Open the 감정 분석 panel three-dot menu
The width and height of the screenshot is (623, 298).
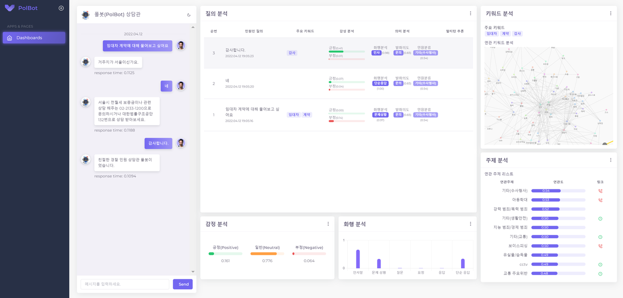coord(328,224)
